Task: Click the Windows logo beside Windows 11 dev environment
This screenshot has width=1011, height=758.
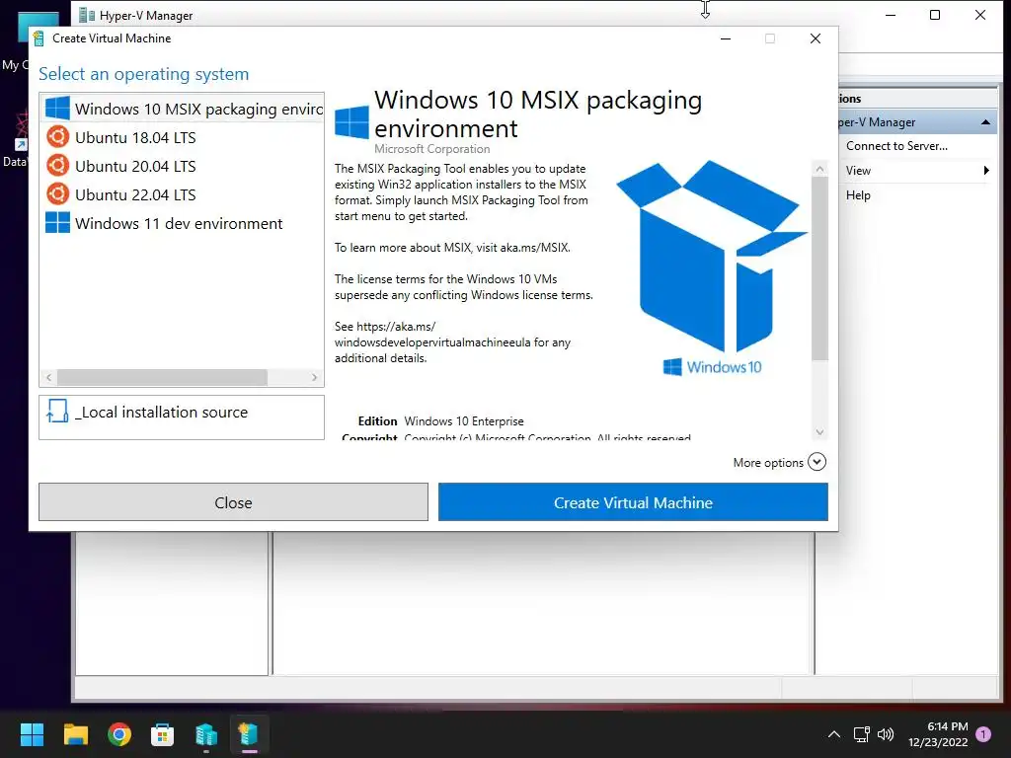Action: click(57, 222)
